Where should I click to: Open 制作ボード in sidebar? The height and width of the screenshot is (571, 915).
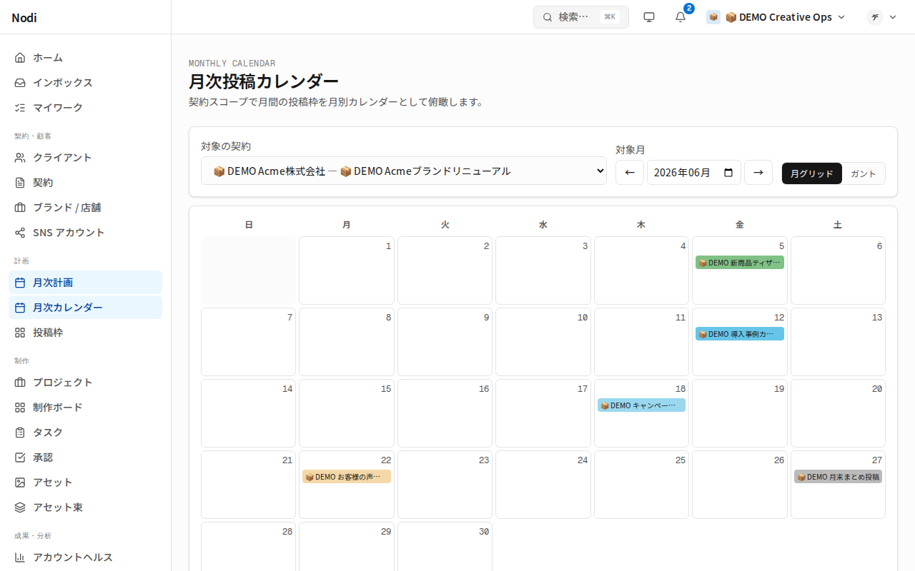[x=85, y=407]
